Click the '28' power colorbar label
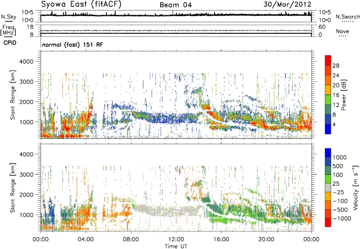The height and width of the screenshot is (249, 360). pyautogui.click(x=336, y=66)
